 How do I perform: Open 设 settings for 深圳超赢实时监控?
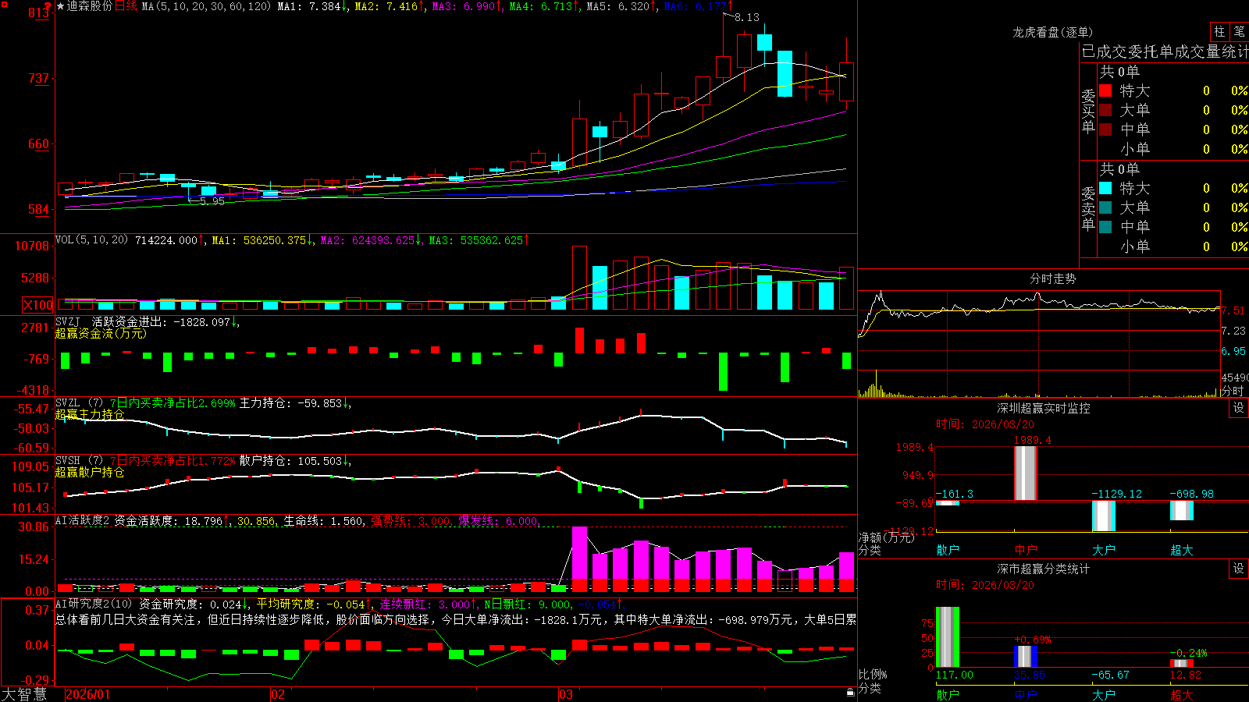tap(1239, 408)
